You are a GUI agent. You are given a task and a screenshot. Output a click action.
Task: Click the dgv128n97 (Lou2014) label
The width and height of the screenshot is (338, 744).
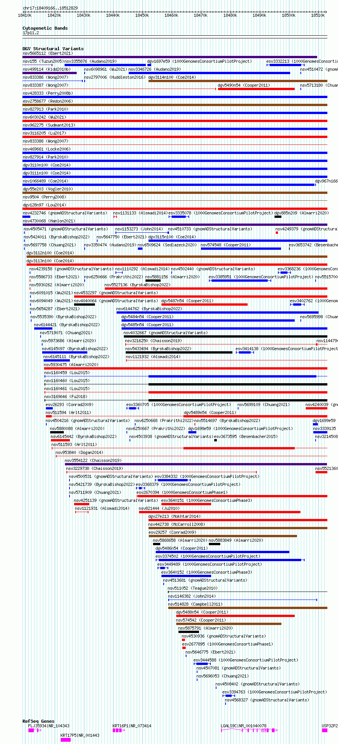44,205
